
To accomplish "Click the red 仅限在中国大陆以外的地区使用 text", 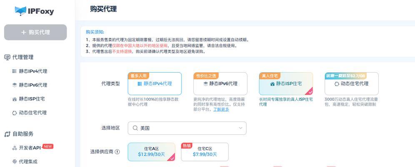I will [140, 46].
